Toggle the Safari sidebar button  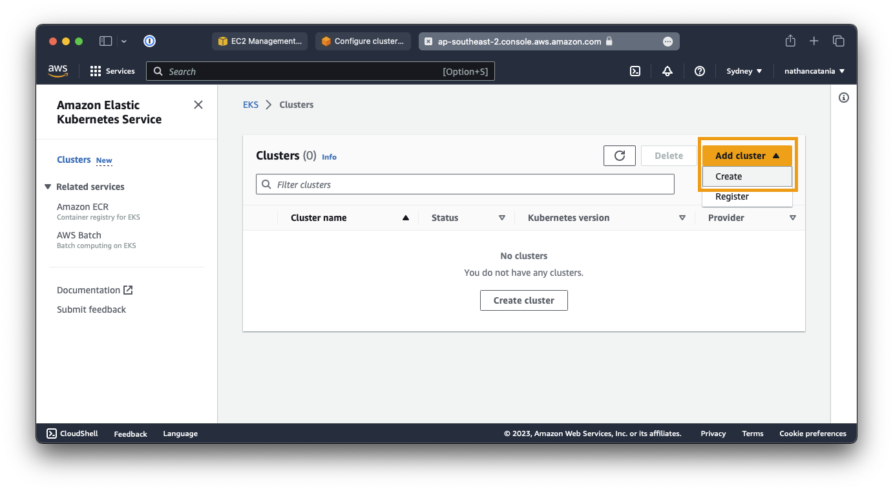click(105, 41)
